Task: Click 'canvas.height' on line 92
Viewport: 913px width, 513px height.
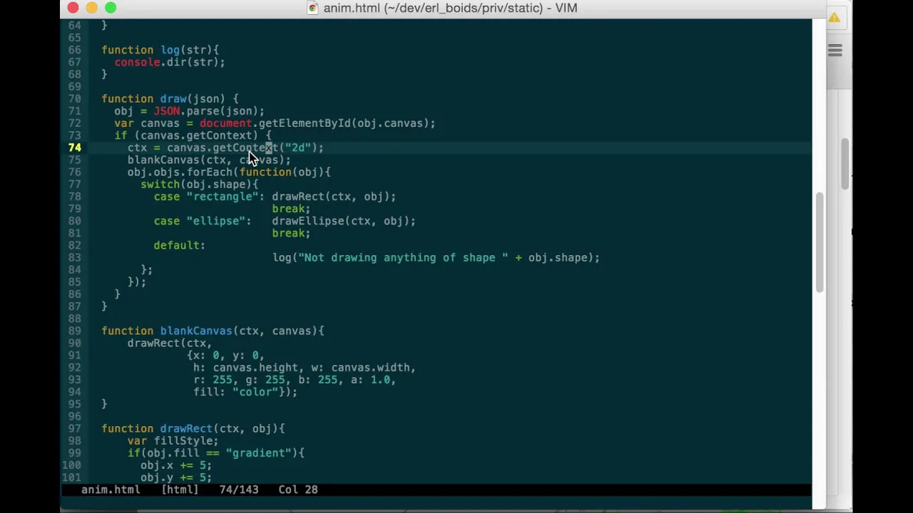Action: coord(255,368)
